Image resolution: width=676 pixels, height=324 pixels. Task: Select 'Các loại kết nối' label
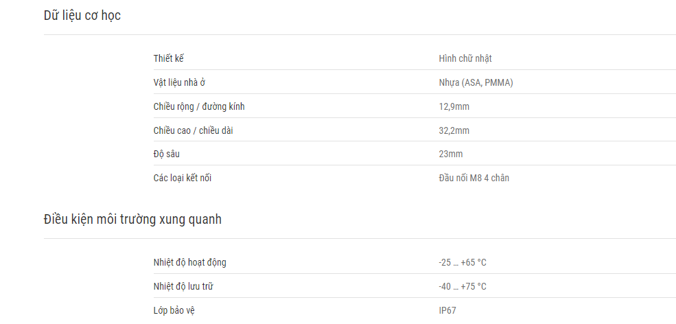pos(183,178)
